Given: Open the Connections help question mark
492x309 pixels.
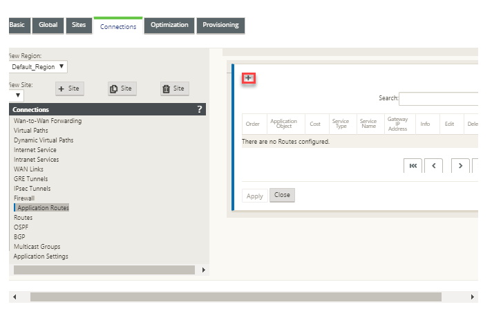Looking at the screenshot, I should 200,109.
